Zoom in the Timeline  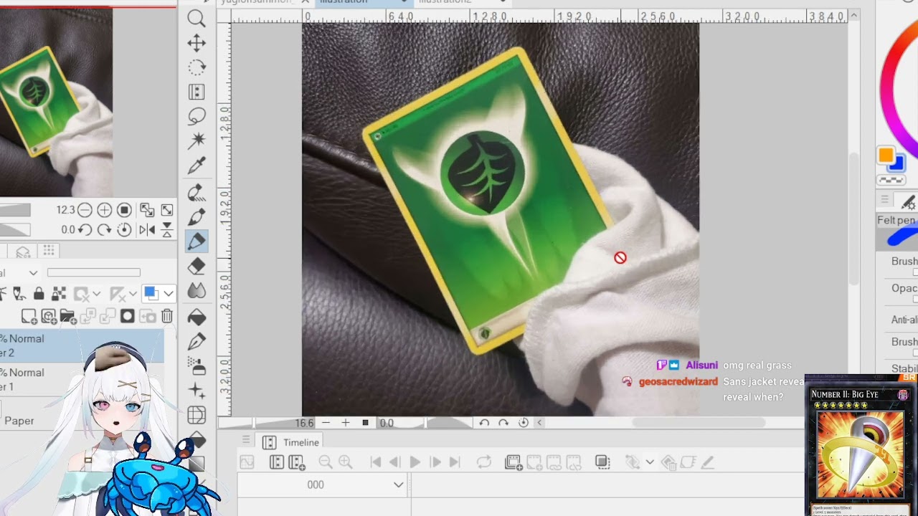point(345,462)
